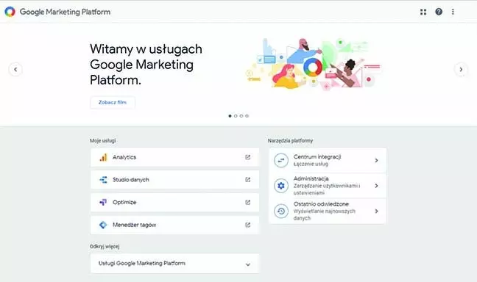Screen dimensions: 477x282
Task: Click the Menedżer tagów diamond icon
Action: 104,225
